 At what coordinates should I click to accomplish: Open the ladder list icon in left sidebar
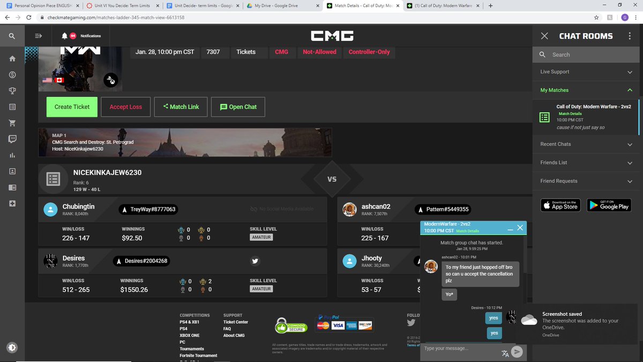[12, 107]
